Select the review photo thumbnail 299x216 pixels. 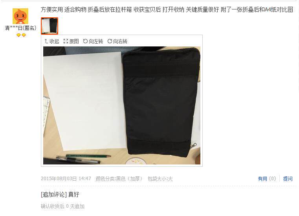pos(50,26)
